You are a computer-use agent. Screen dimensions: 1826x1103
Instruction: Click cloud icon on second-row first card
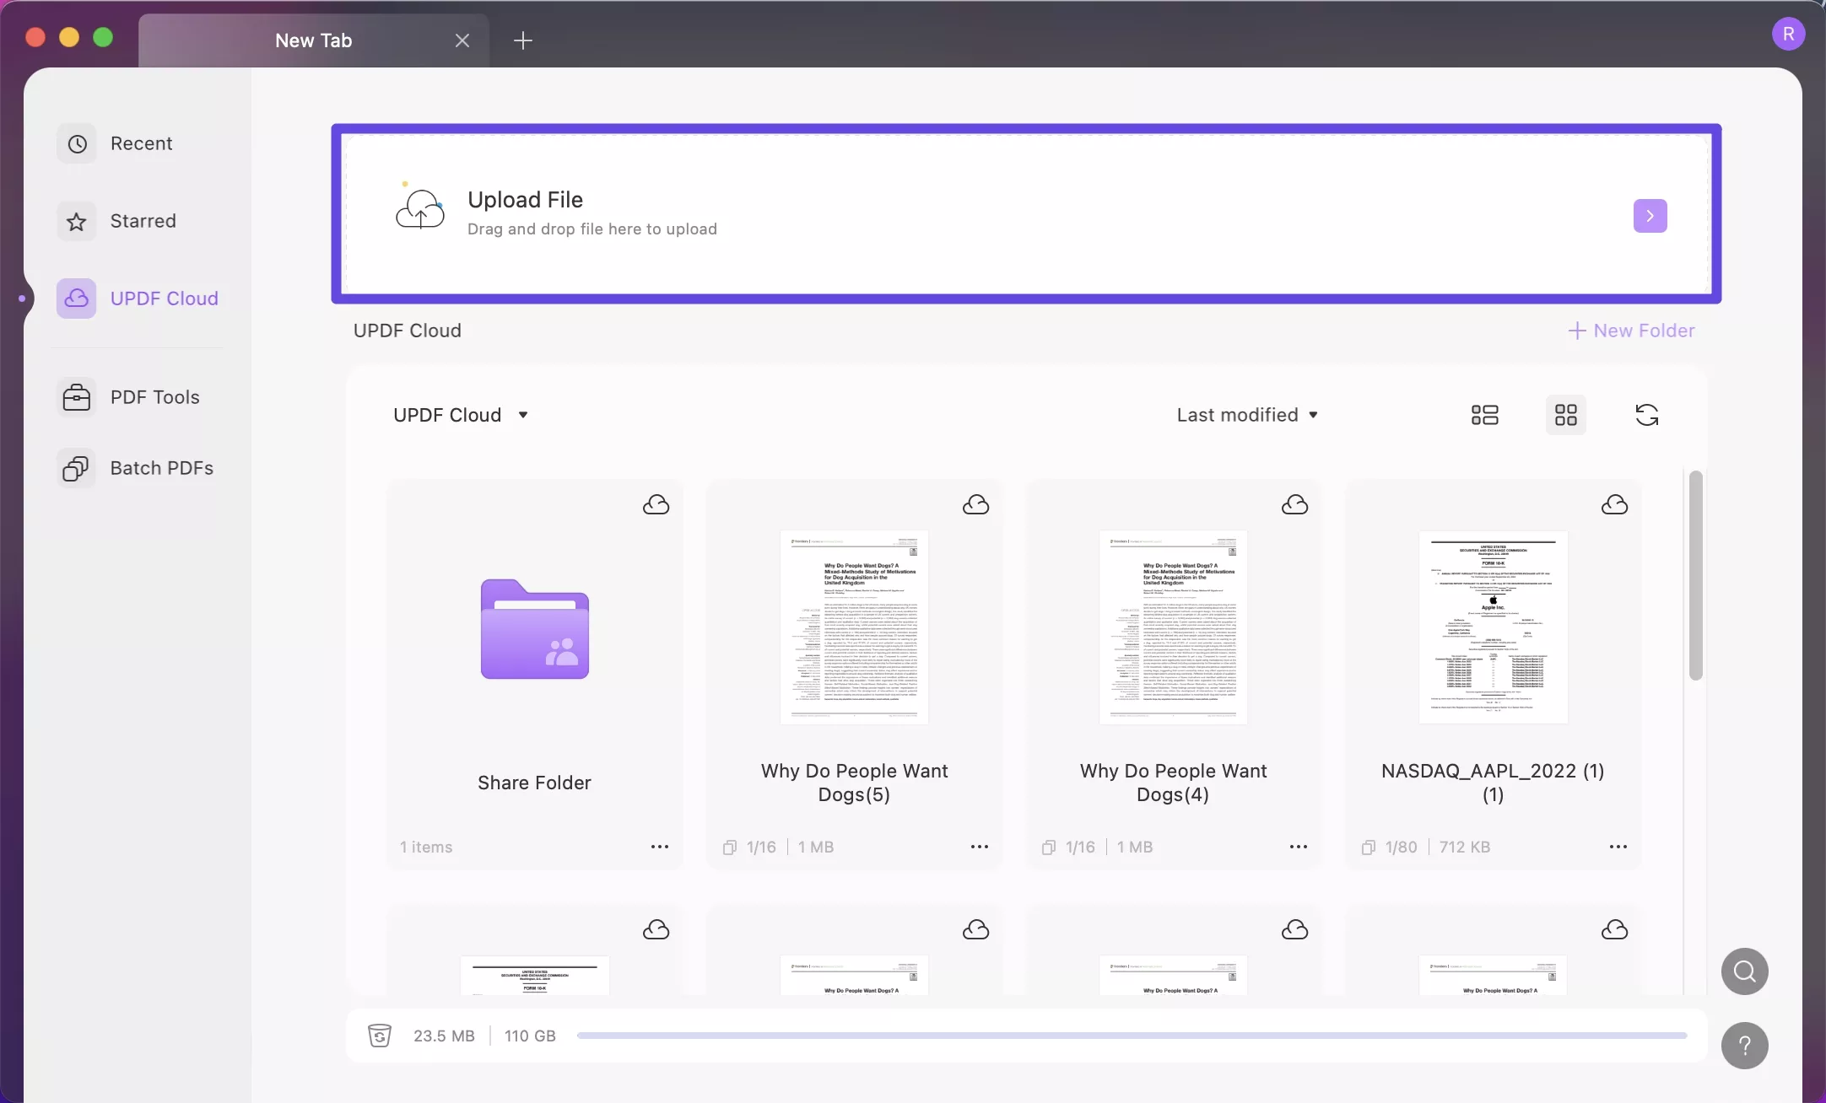656,929
